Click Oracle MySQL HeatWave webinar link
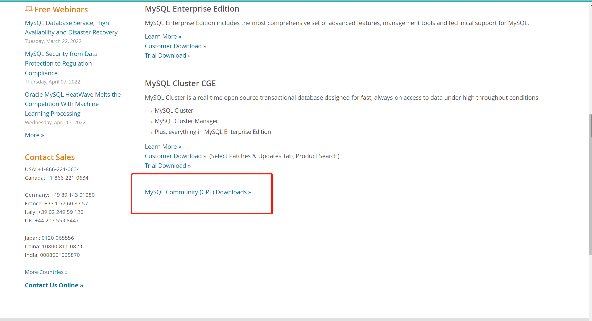592x321 pixels. pos(72,104)
